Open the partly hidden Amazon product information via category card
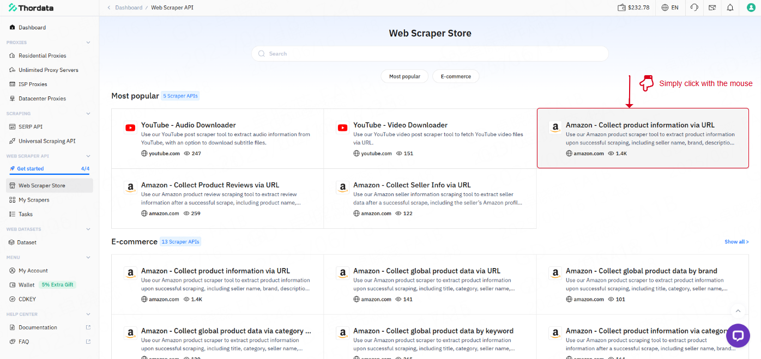The image size is (761, 359). coord(643,337)
